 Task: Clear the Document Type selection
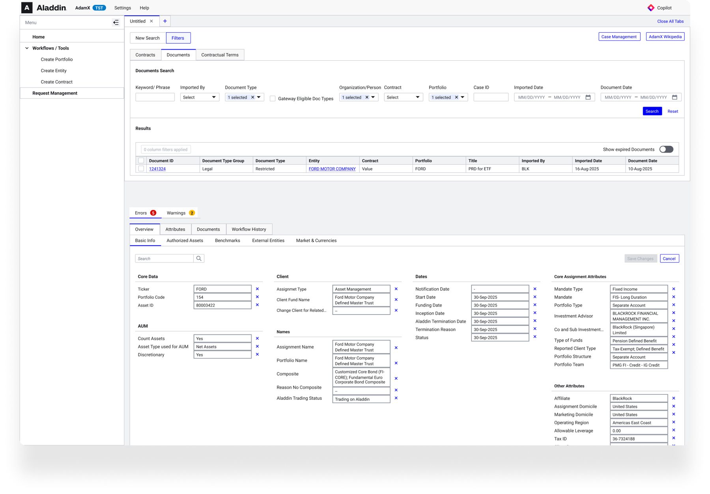coord(253,97)
